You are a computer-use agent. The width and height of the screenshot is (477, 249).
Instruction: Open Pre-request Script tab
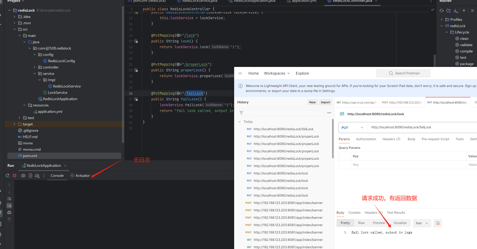(x=435, y=139)
